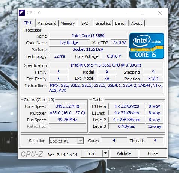Click the Technology value 22 nm

(x=59, y=56)
